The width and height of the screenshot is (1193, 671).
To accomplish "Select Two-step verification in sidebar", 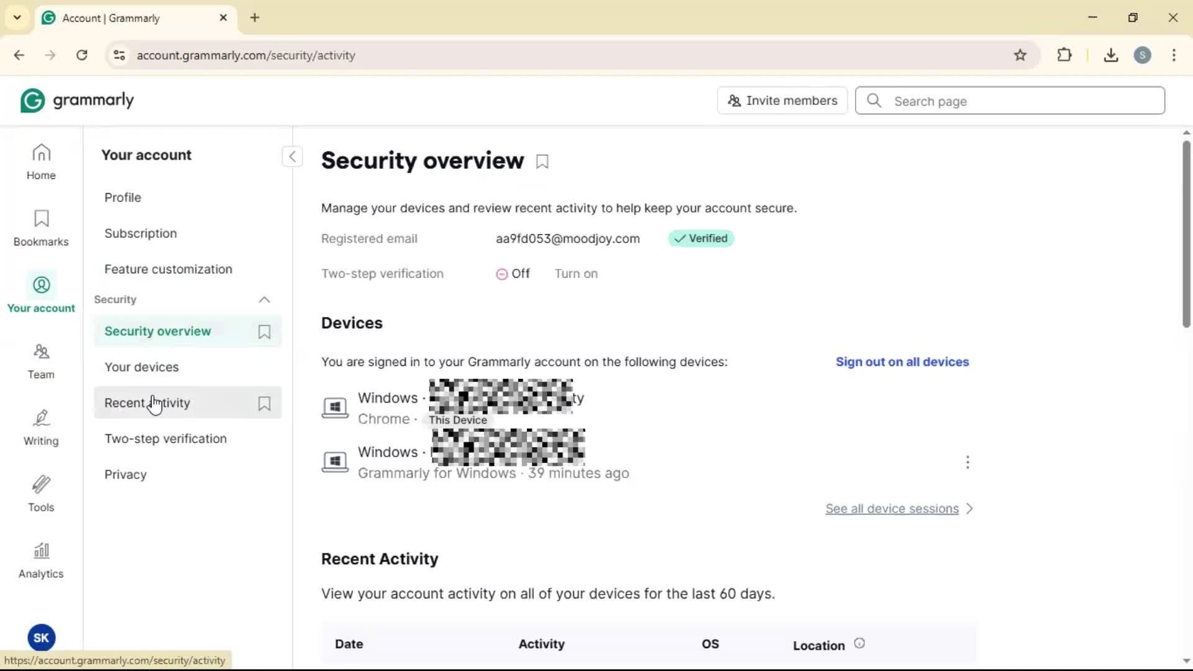I will tap(165, 439).
